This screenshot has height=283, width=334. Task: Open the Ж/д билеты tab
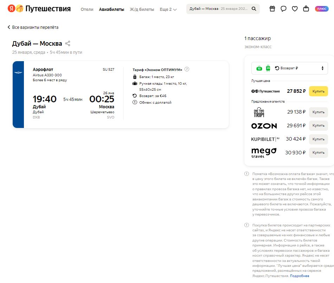tap(142, 9)
